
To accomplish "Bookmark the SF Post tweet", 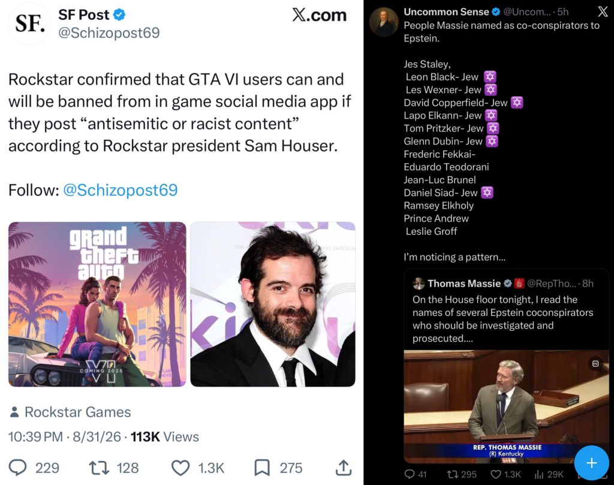I will point(262,468).
